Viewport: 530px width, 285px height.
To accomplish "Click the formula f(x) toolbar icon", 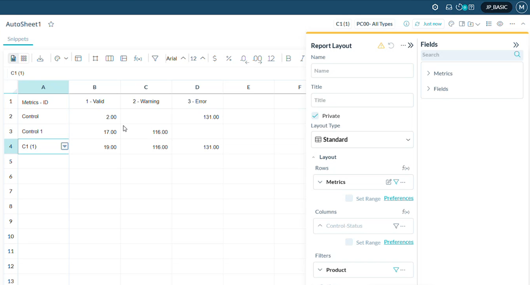I will pyautogui.click(x=138, y=58).
